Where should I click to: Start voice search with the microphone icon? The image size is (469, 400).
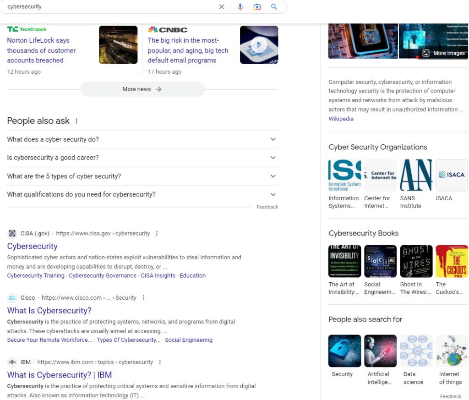[x=240, y=6]
